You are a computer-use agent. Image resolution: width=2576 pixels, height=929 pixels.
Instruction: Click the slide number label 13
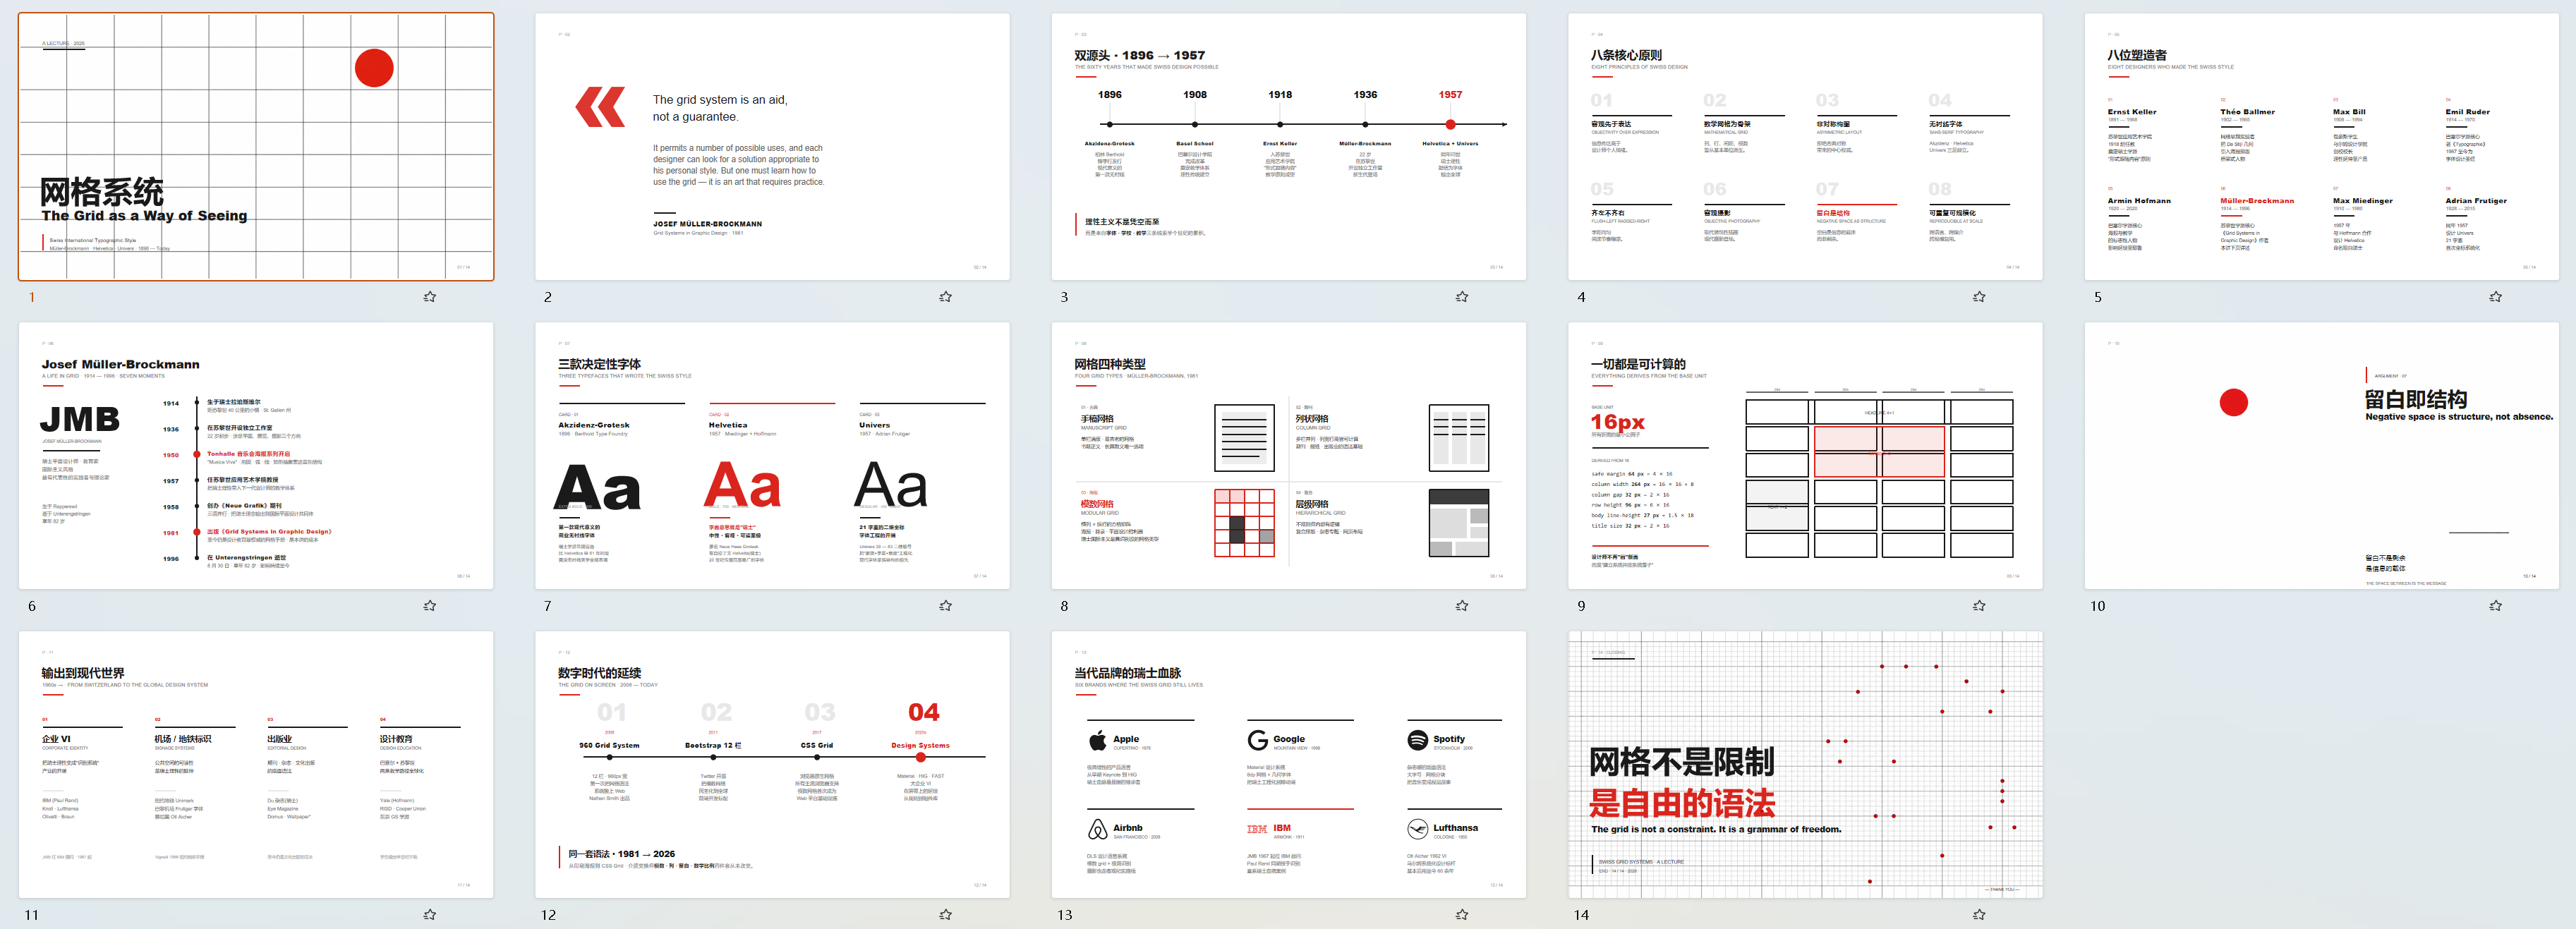coord(1065,915)
